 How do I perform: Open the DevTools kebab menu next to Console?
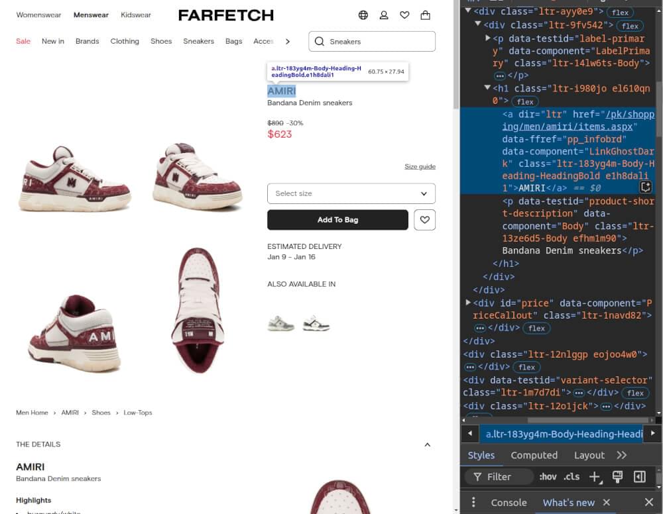coord(474,502)
